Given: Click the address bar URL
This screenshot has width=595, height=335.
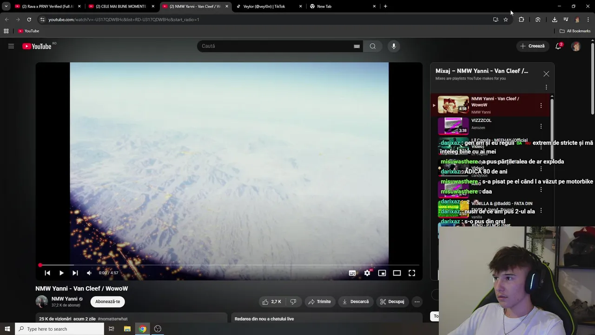Looking at the screenshot, I should click(124, 20).
